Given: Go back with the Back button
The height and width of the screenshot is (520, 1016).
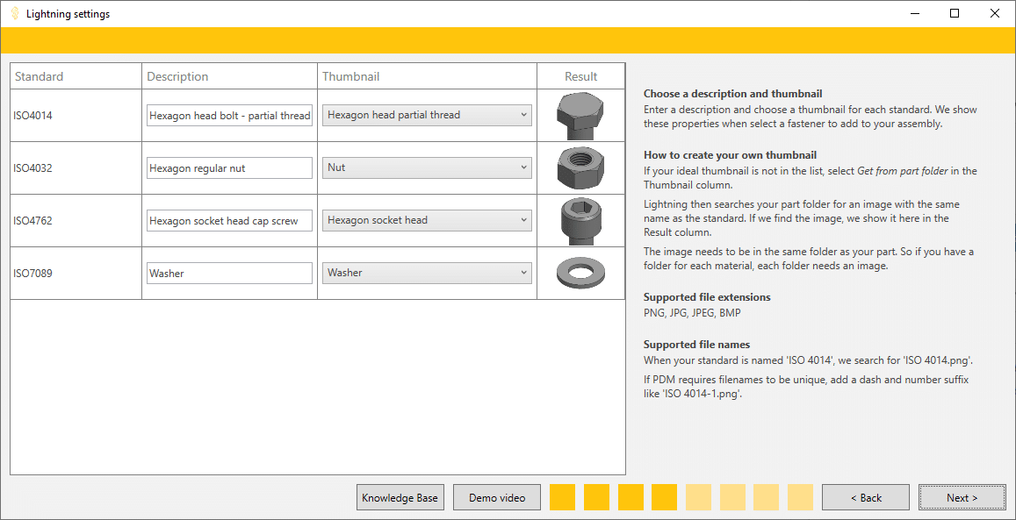Looking at the screenshot, I should click(865, 497).
